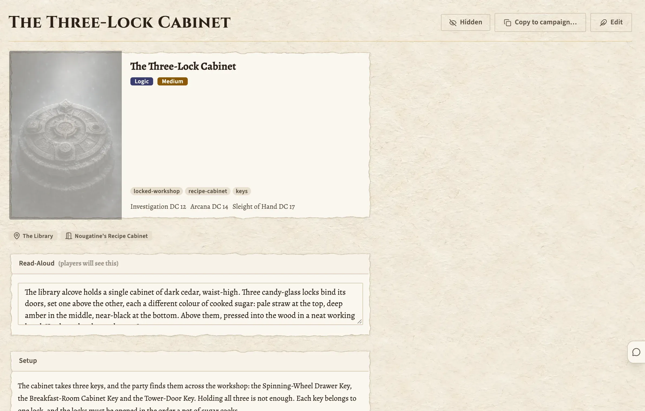Click the Arcana DC 14 text
The image size is (645, 411).
point(209,207)
